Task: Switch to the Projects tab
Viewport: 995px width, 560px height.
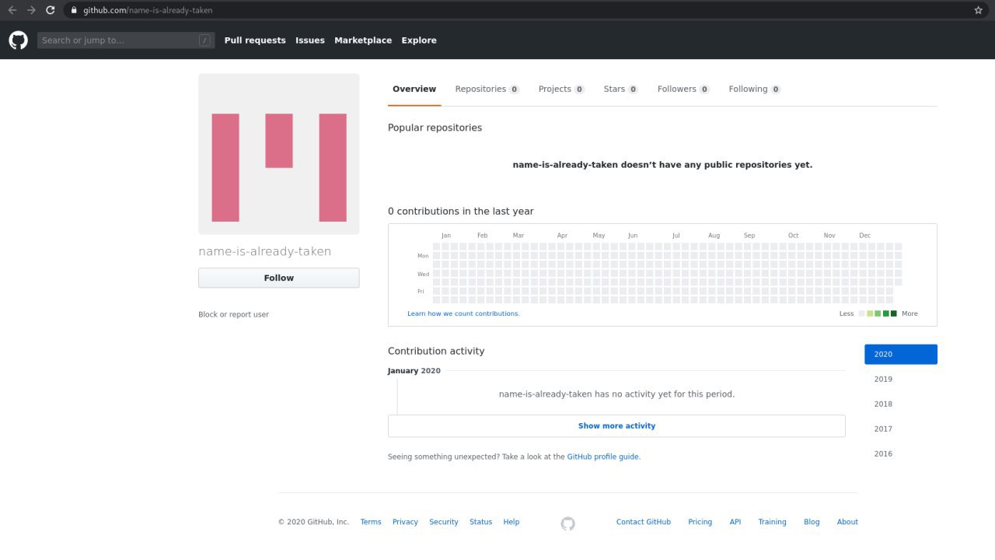Action: point(561,89)
